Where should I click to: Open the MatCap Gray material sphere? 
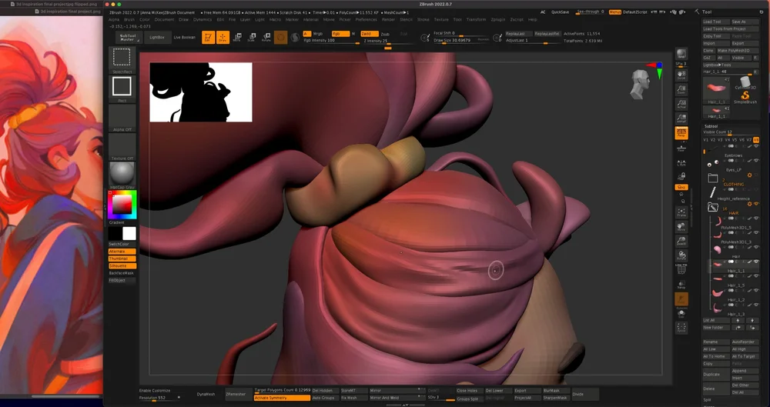click(x=122, y=175)
